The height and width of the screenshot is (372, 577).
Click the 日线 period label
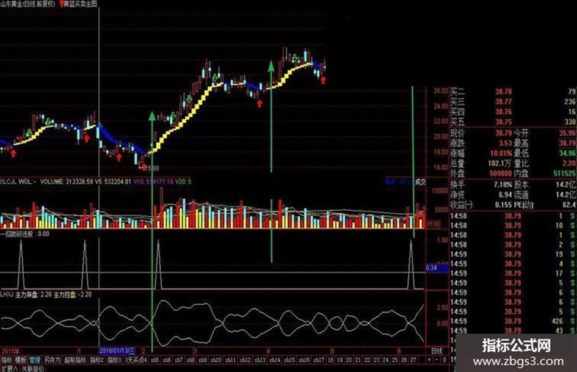click(x=437, y=351)
